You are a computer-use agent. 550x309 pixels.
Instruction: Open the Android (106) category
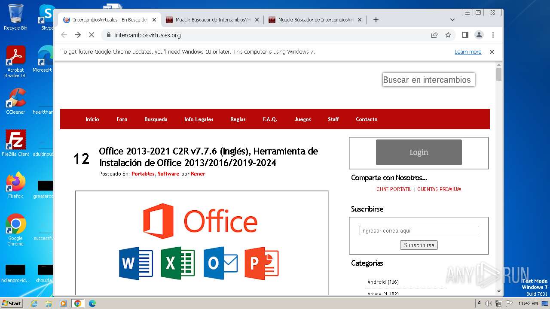(x=383, y=282)
